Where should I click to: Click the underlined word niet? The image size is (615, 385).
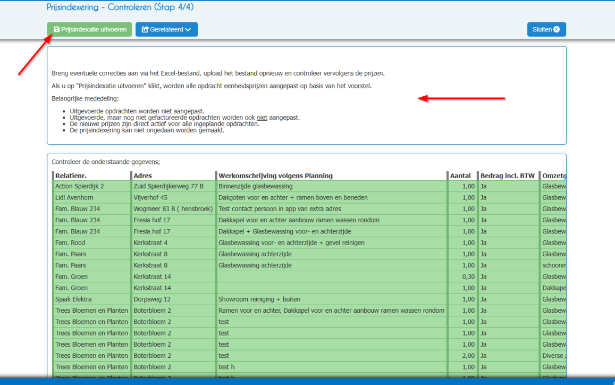(262, 118)
